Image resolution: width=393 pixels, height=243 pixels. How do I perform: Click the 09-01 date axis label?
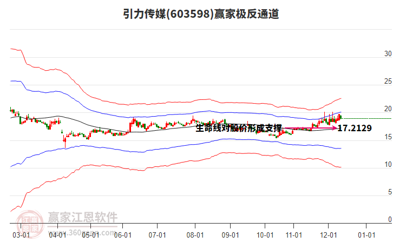coord(230,235)
